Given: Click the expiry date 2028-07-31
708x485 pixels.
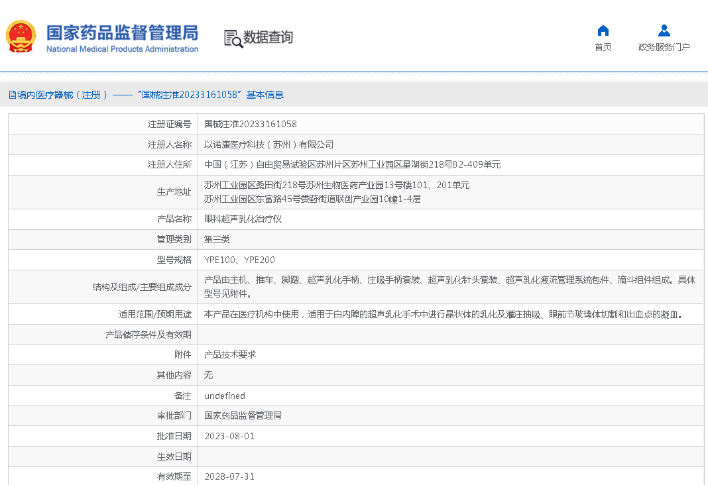Looking at the screenshot, I should 229,476.
